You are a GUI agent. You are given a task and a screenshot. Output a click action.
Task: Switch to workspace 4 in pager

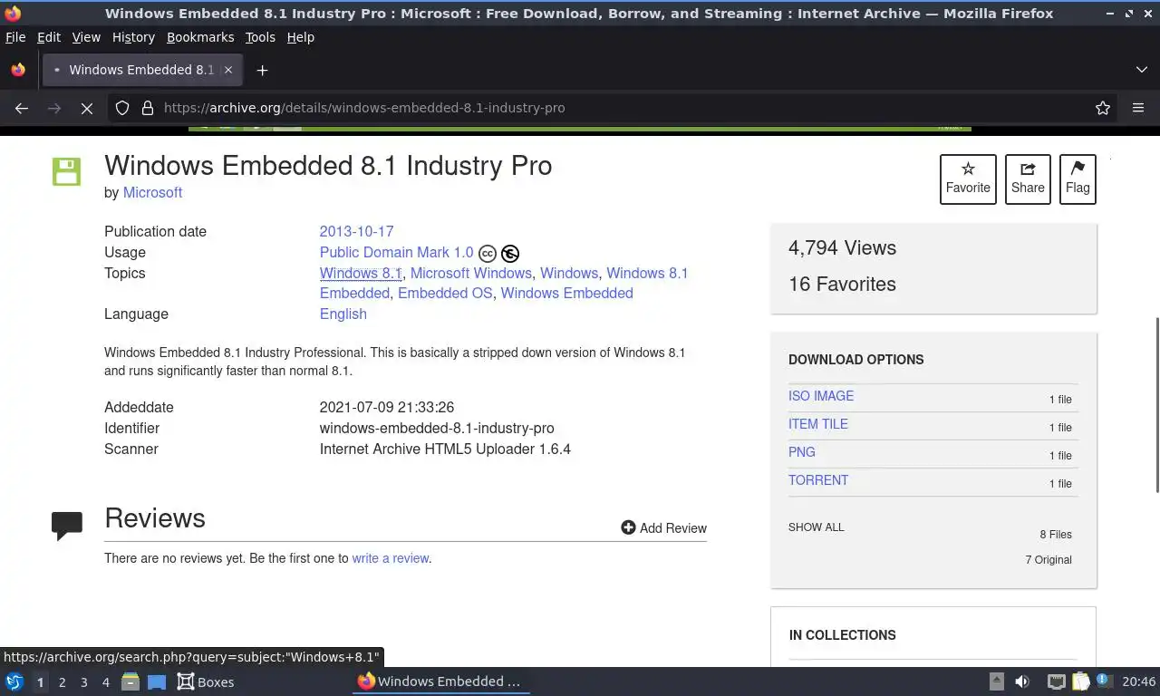pyautogui.click(x=105, y=681)
